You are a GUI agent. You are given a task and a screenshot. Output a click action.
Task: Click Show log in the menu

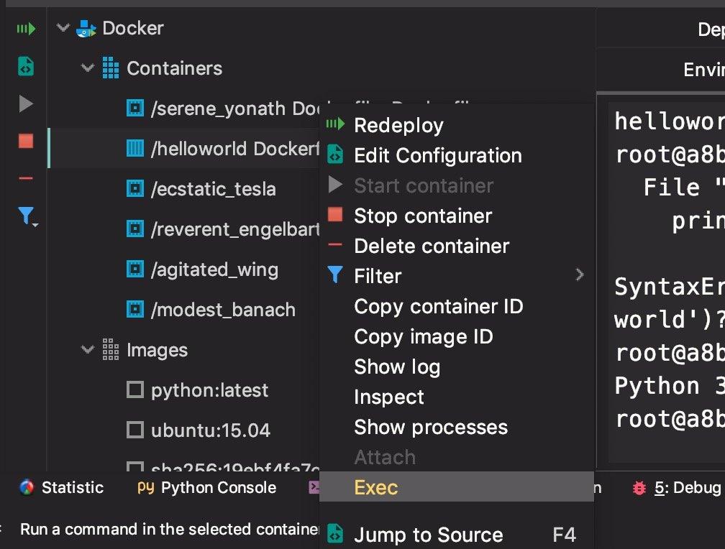pyautogui.click(x=396, y=366)
